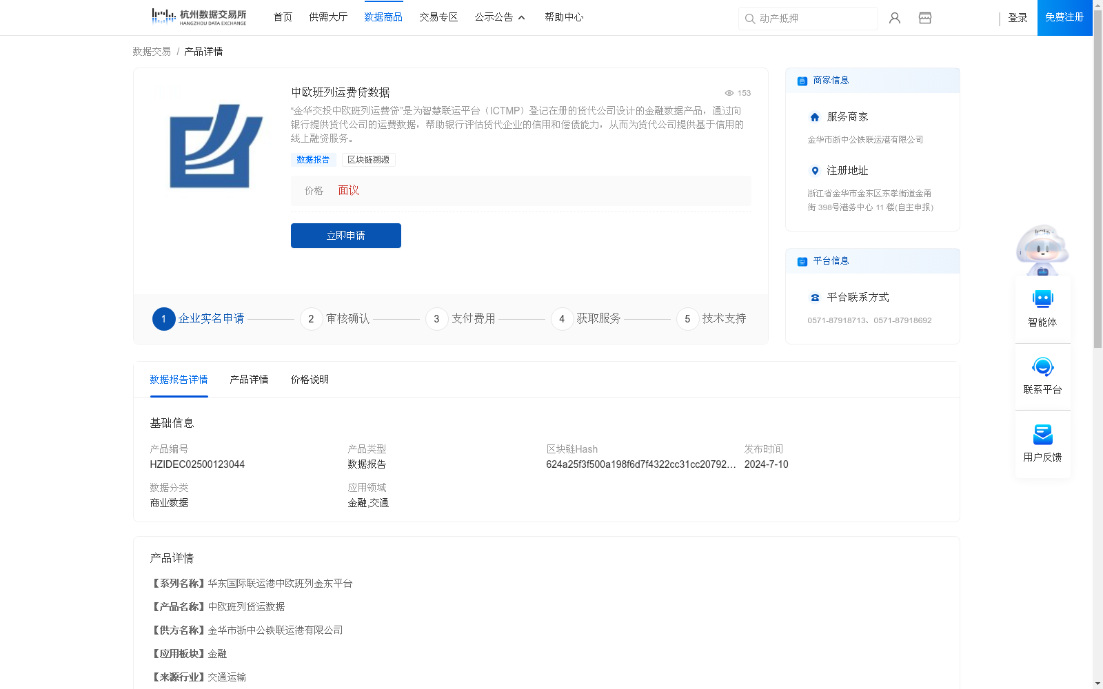
Task: Click the scrollbar down arrow
Action: 1097,683
